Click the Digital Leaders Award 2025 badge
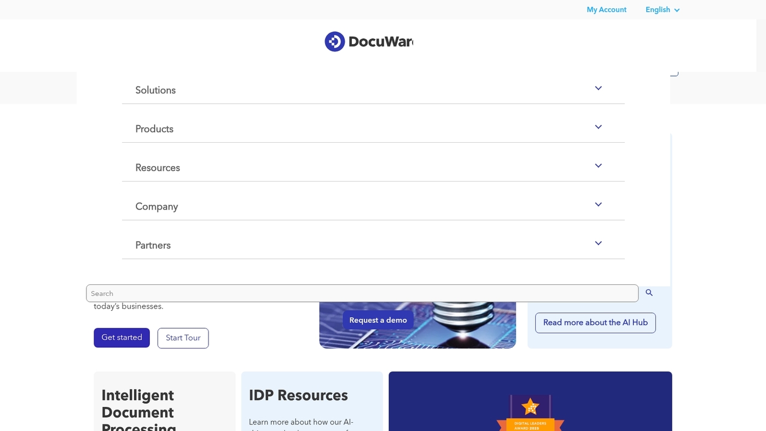The height and width of the screenshot is (431, 766). [x=530, y=410]
